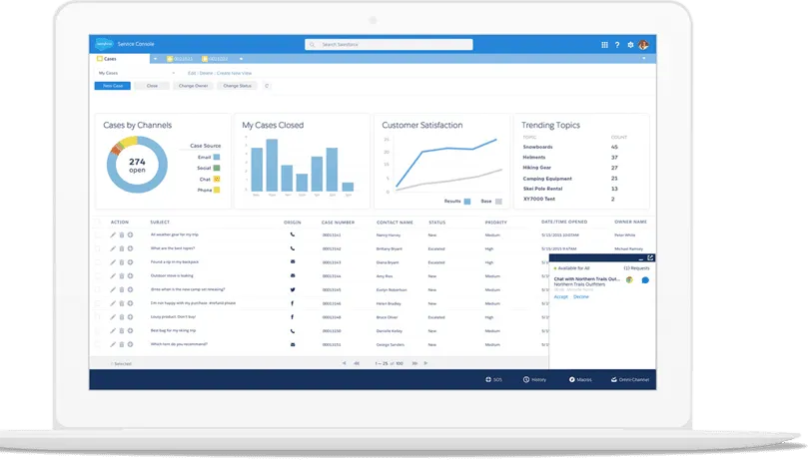
Task: Click the Results legend blue swatch
Action: coord(467,202)
